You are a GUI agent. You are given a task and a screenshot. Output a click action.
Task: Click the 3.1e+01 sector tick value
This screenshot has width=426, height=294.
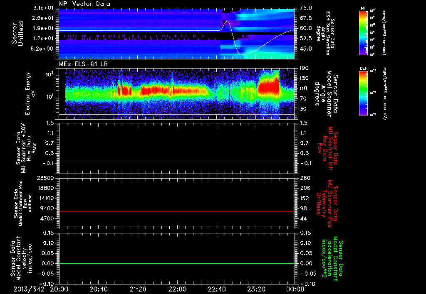(x=44, y=8)
